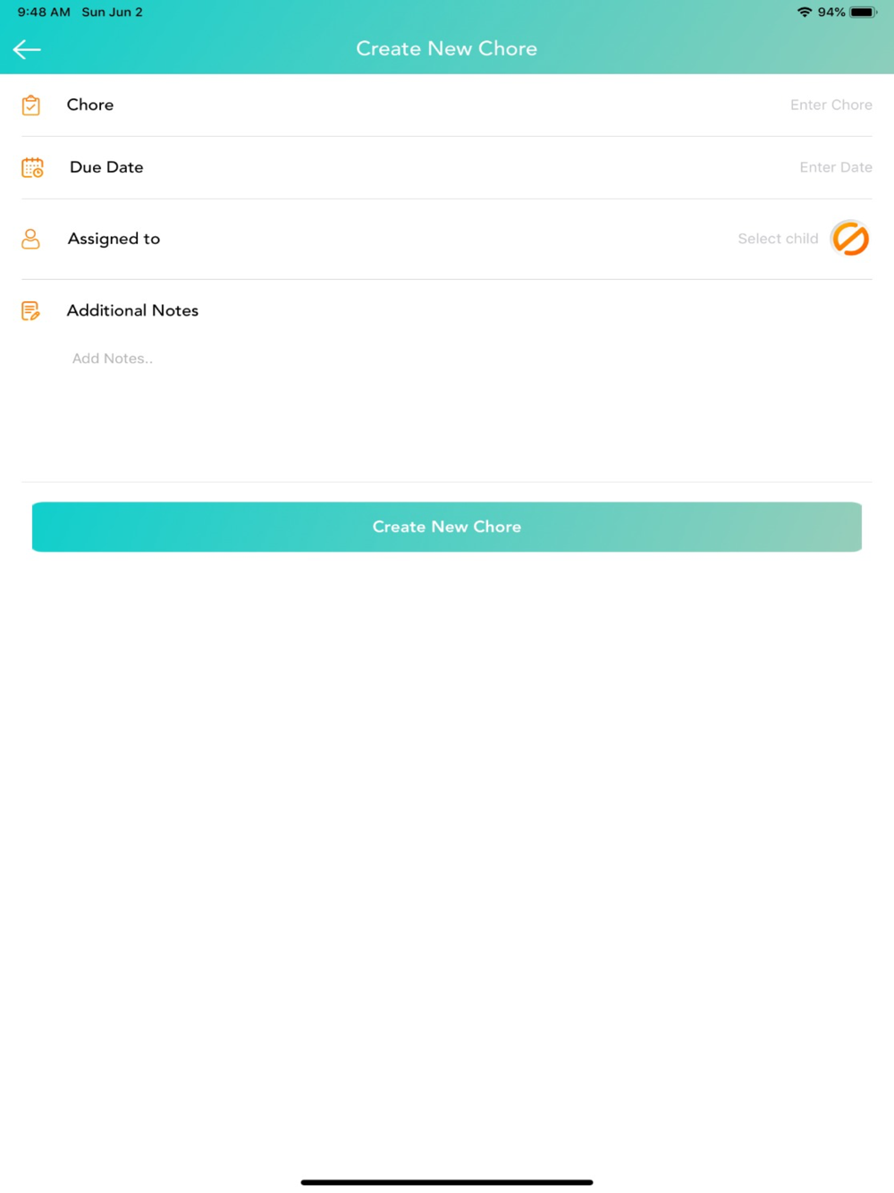Click the chore clipboard icon

tap(31, 105)
